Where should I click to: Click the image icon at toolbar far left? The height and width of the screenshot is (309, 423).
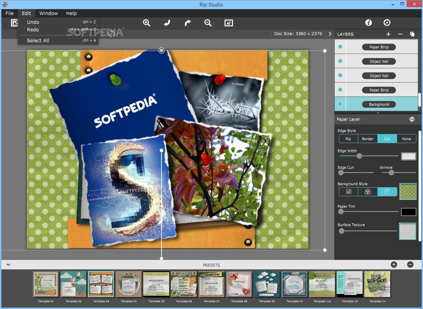point(14,23)
